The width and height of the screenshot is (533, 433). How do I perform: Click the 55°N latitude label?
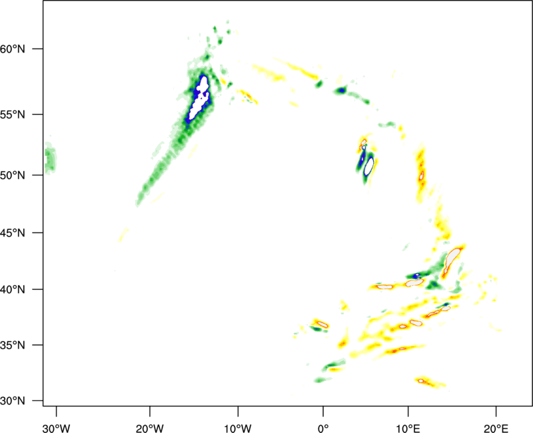coord(13,115)
